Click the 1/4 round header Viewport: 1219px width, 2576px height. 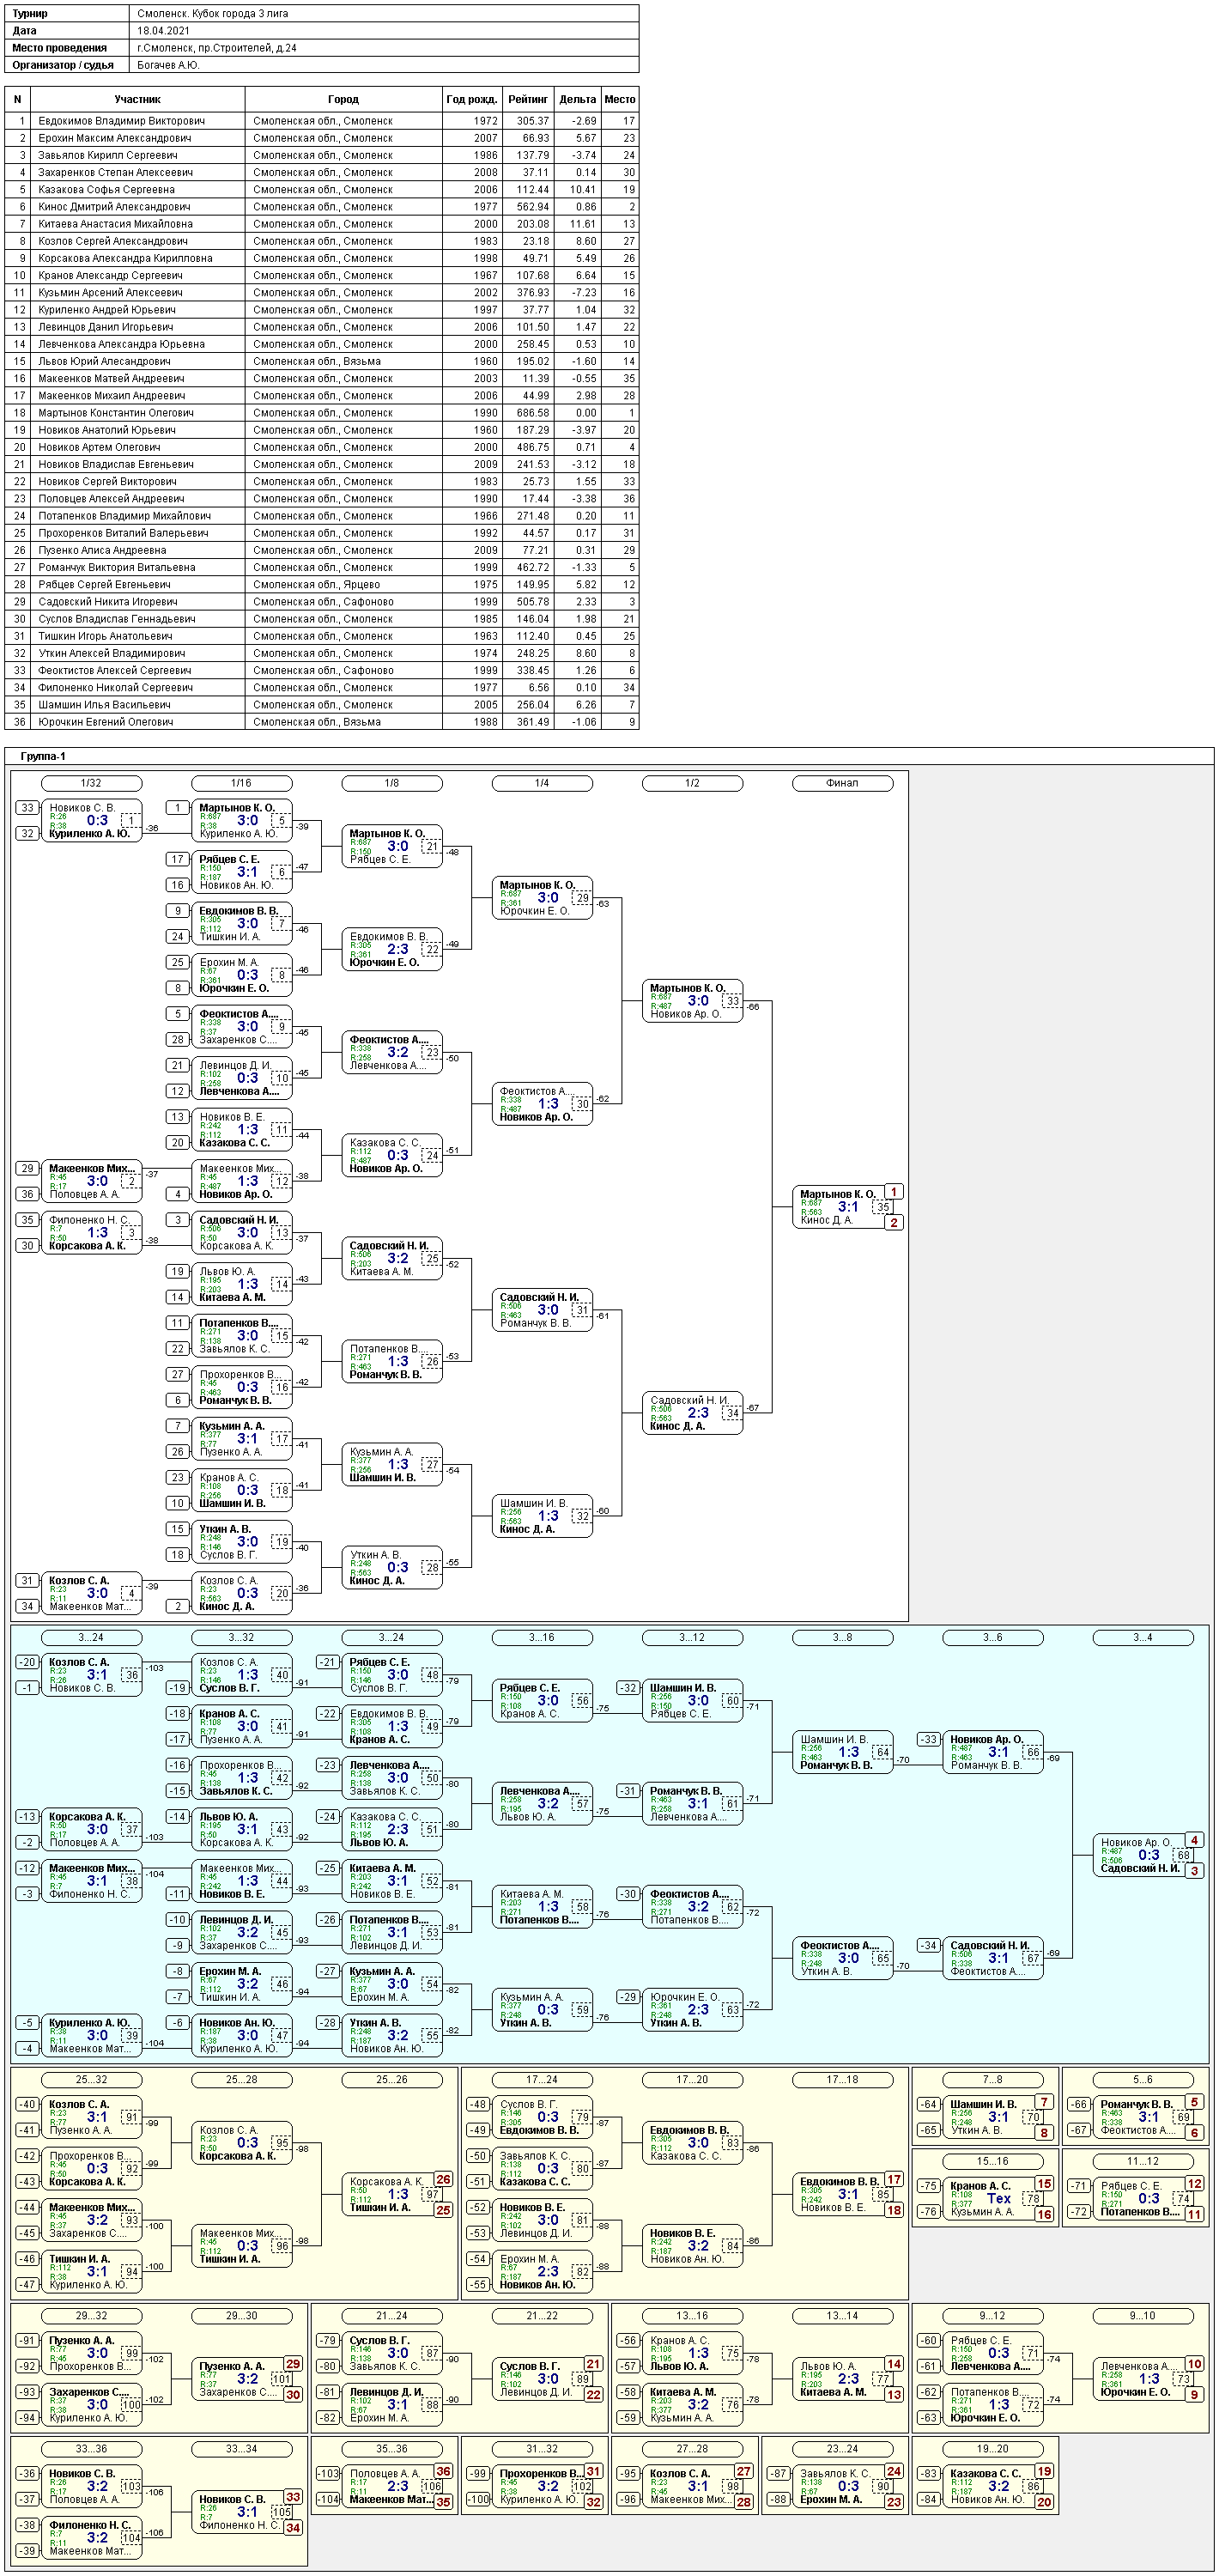(541, 783)
